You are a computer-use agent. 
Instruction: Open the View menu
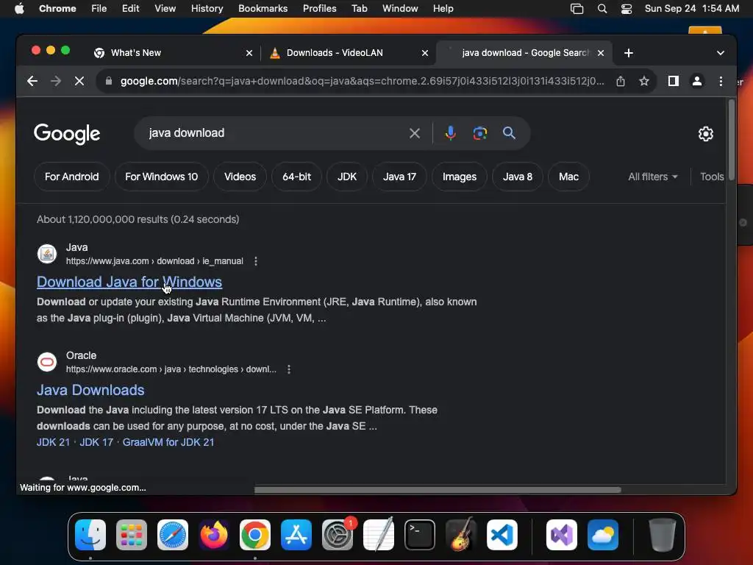click(165, 9)
